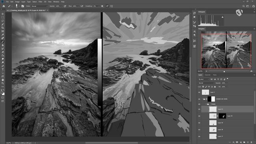Hide the selected highlighted layer's eye
This screenshot has height=144, width=256.
coord(199,109)
